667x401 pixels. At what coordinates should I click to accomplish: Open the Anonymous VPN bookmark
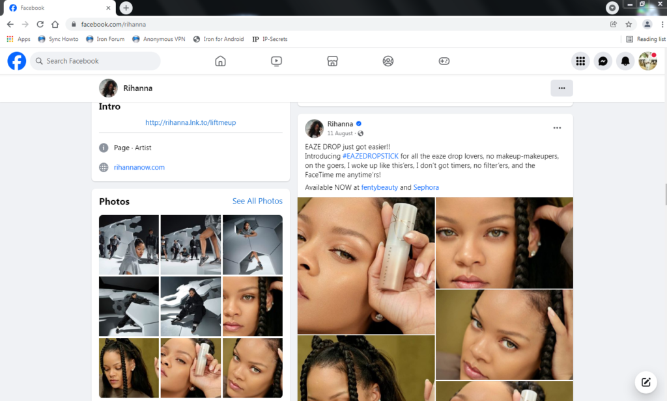pos(159,39)
